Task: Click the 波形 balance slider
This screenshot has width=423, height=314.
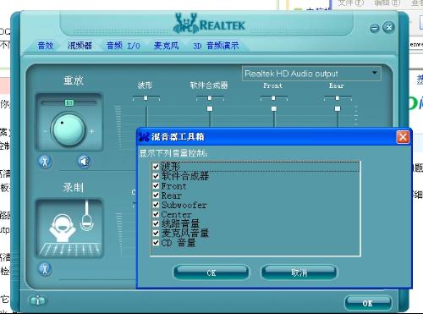Action: click(146, 98)
